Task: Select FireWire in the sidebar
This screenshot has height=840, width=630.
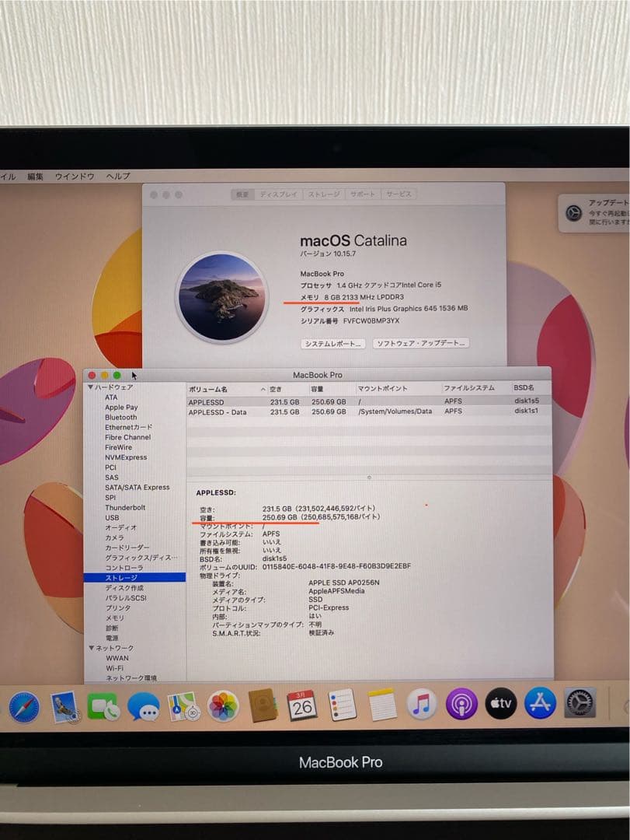Action: pyautogui.click(x=118, y=447)
